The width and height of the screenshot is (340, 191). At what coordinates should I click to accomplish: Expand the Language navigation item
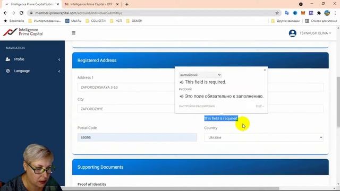pyautogui.click(x=32, y=71)
